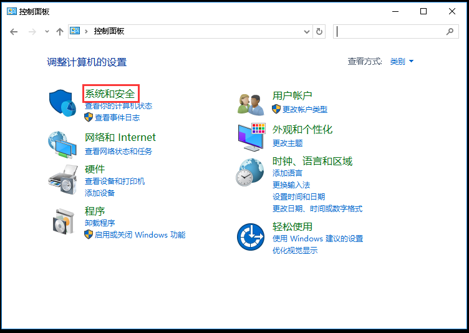Open the 程序 category heading
469x333 pixels.
tap(95, 211)
